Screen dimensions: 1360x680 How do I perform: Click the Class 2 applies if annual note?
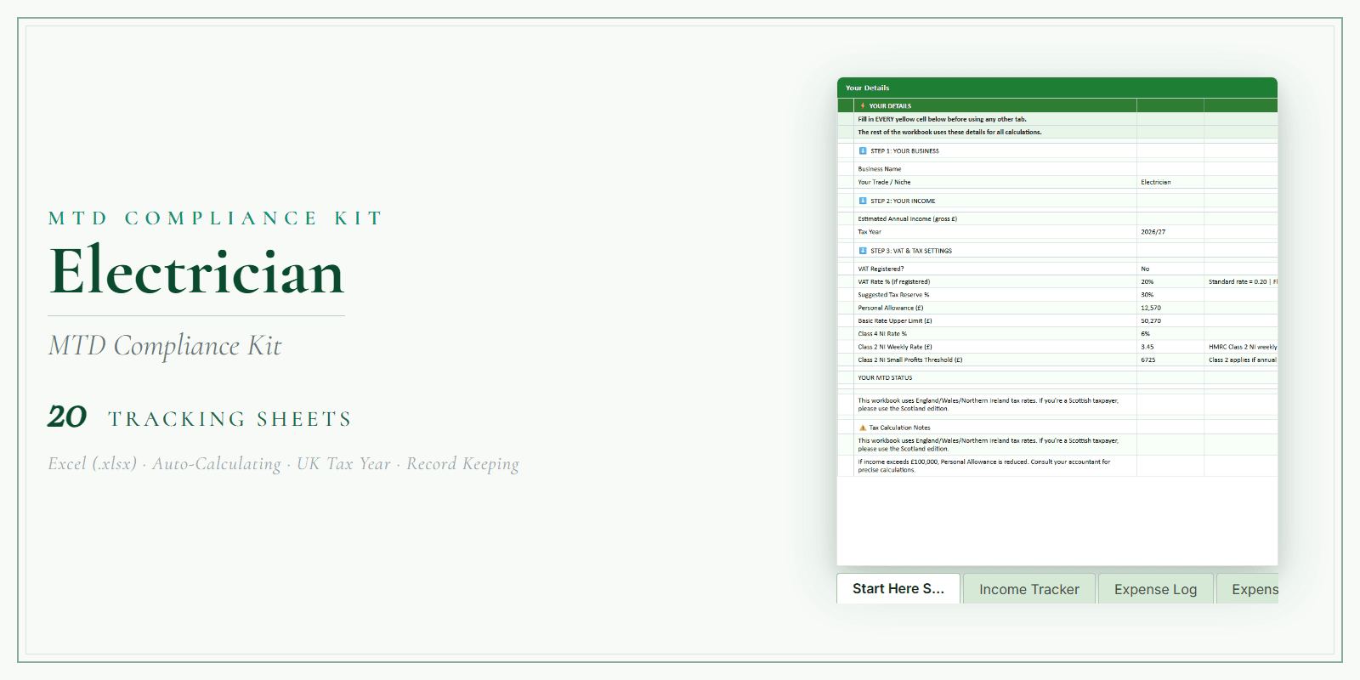click(x=1242, y=360)
